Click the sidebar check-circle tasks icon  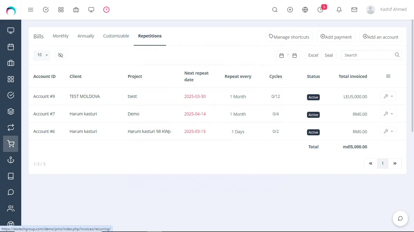point(11,95)
